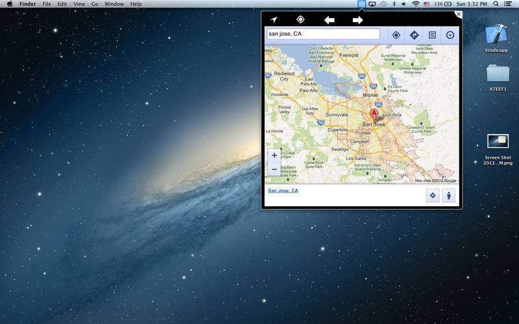Show the results list icon

pyautogui.click(x=432, y=35)
